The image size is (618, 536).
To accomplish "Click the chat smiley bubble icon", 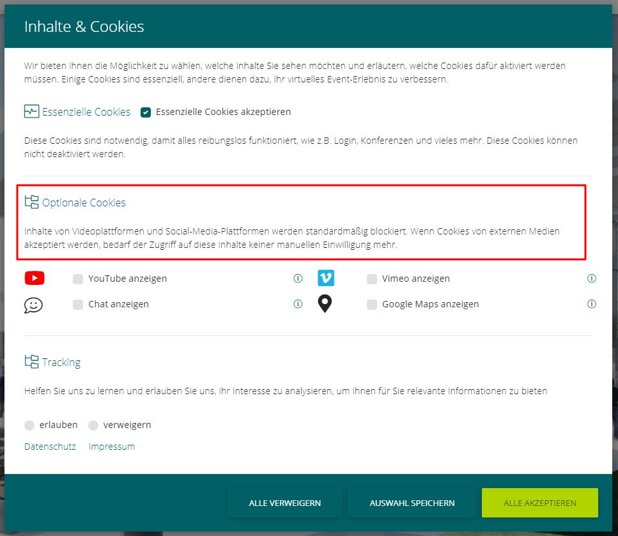I will [x=33, y=305].
